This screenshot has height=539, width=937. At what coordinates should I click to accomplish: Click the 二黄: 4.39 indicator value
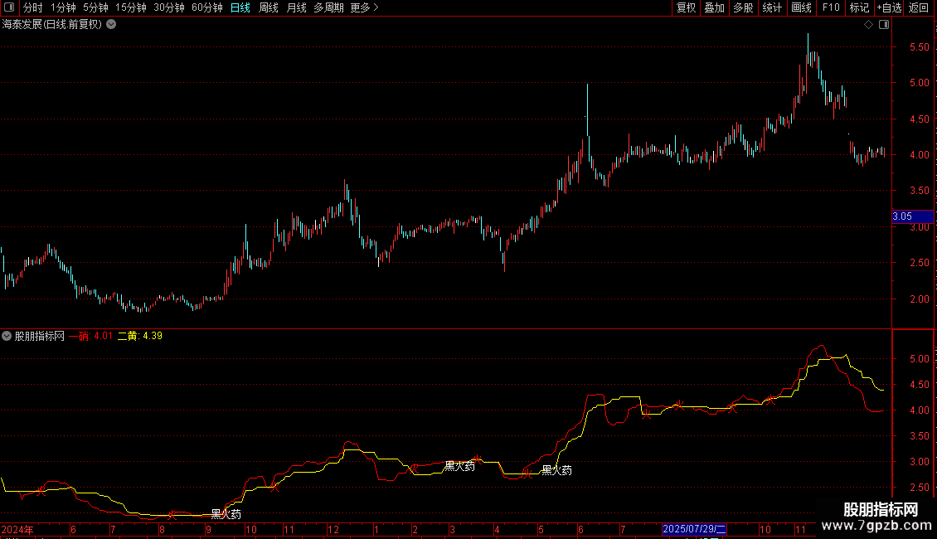point(140,336)
